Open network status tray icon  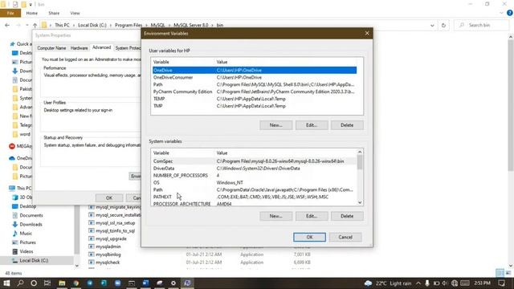coord(455,283)
